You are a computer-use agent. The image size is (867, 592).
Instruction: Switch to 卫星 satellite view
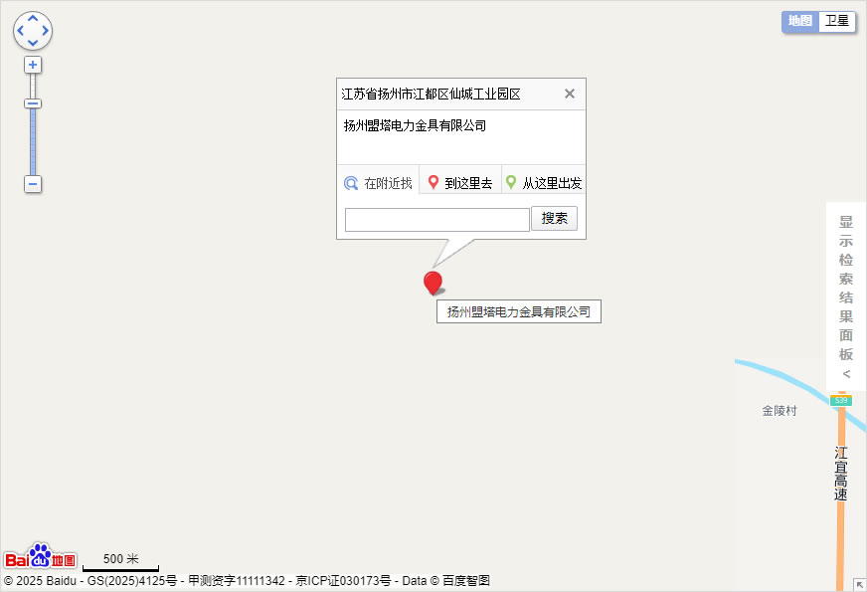pyautogui.click(x=837, y=21)
